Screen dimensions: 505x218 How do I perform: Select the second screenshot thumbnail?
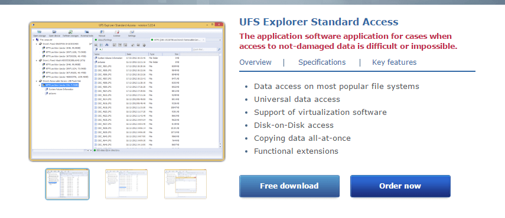(126, 184)
